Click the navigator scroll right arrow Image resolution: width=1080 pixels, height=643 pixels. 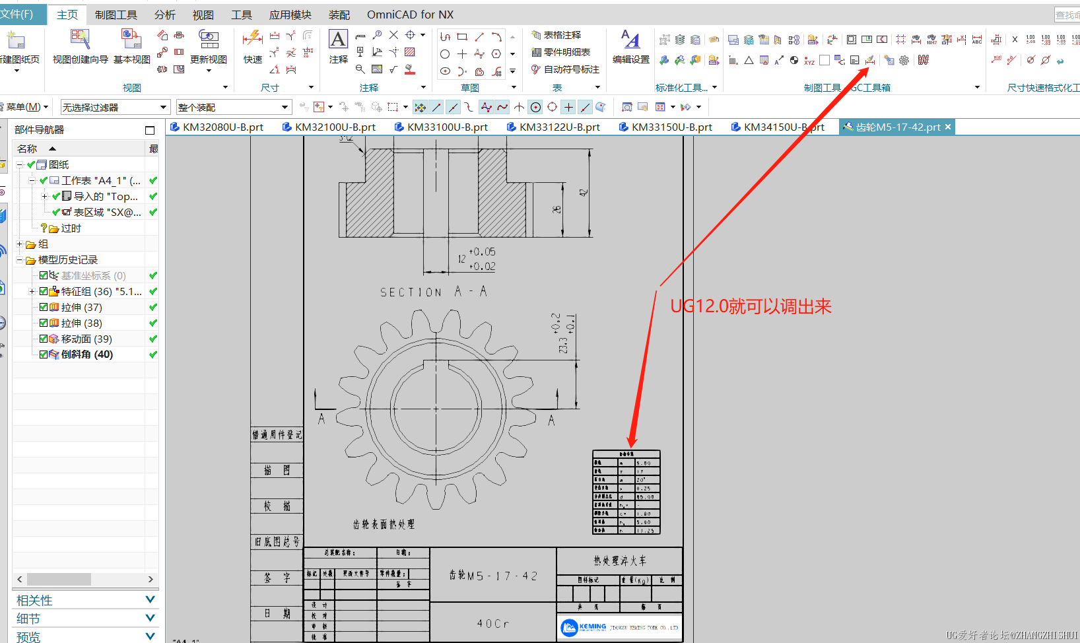pos(151,579)
